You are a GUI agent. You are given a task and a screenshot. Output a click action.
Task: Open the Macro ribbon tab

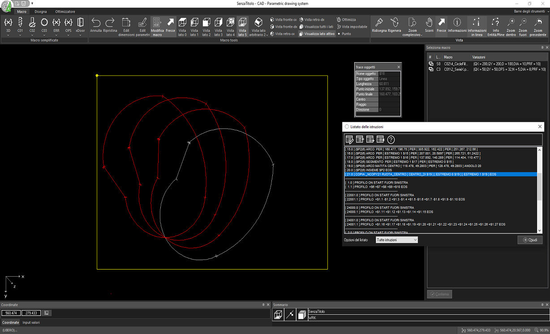(x=22, y=12)
